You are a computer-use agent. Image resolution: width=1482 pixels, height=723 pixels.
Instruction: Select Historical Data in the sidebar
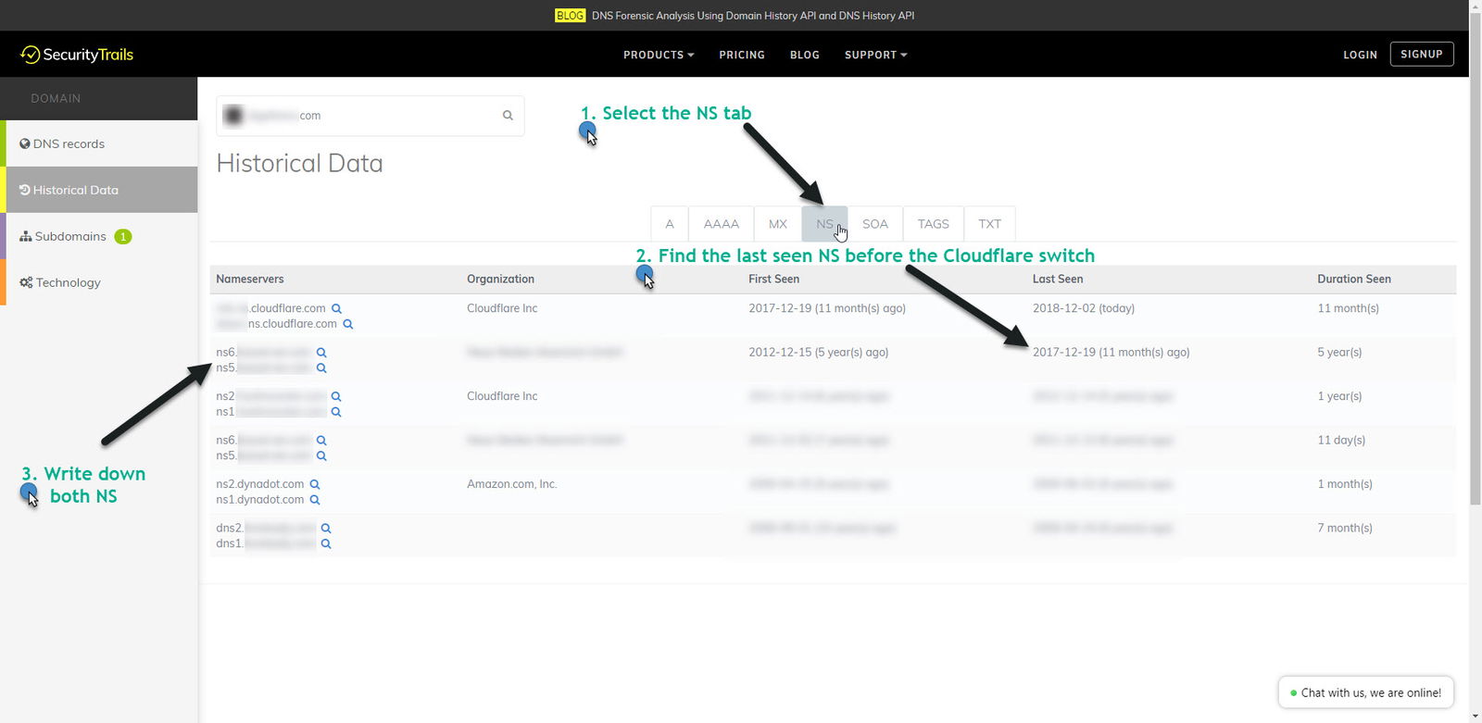(99, 190)
